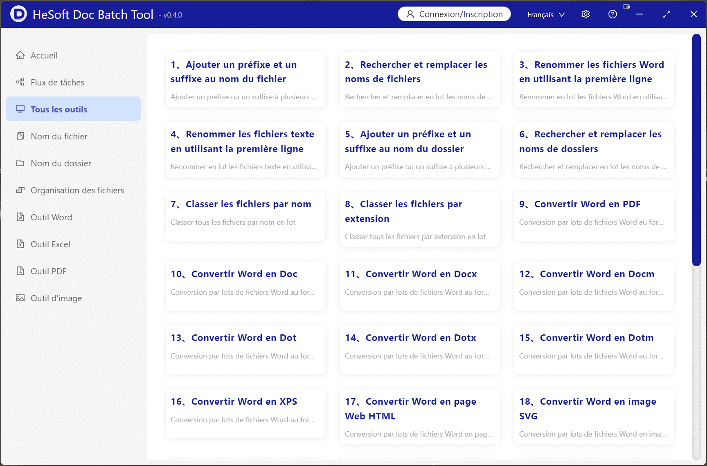This screenshot has width=707, height=466.
Task: Click the Accueil home icon
Action: pos(20,55)
